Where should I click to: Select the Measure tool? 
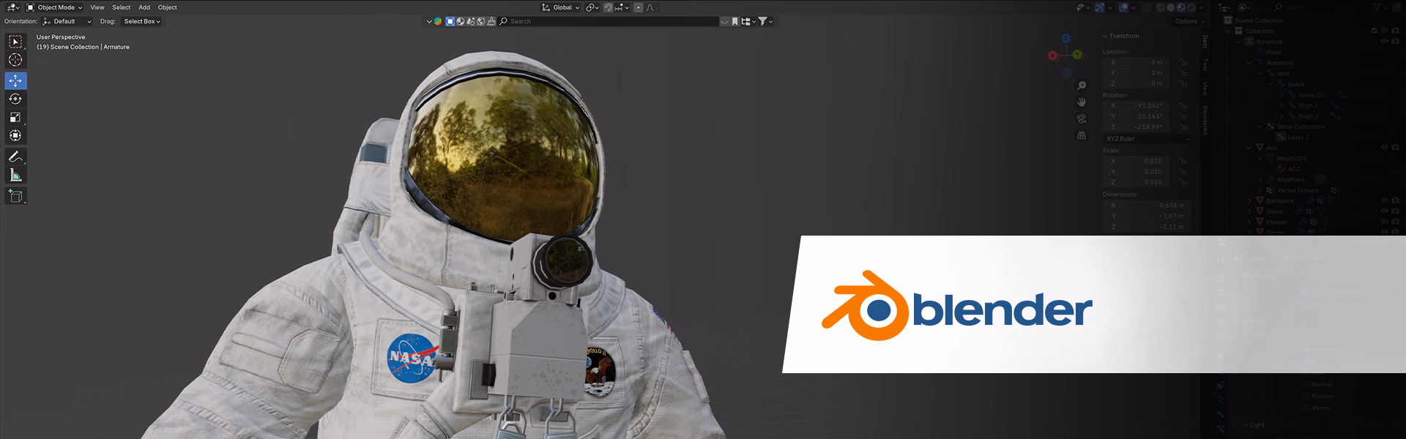coord(15,175)
